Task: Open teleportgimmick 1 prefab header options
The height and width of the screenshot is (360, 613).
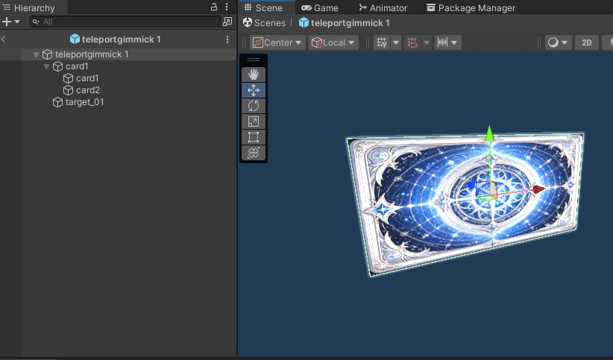Action: click(227, 40)
